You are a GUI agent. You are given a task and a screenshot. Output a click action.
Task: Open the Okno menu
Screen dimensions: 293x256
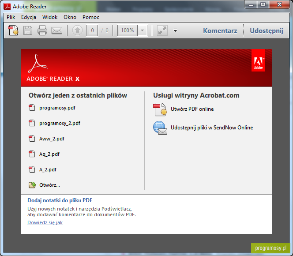pos(70,17)
